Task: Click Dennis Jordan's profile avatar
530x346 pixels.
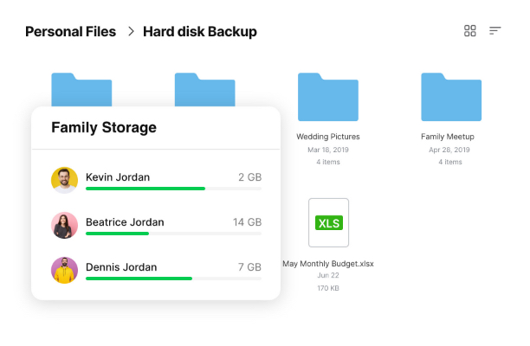Action: tap(65, 270)
